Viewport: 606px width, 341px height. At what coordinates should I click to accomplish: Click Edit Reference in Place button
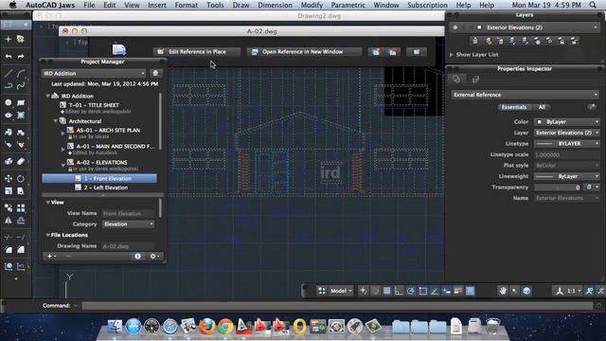[197, 52]
